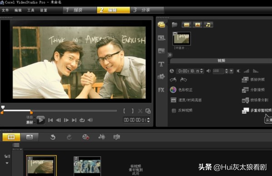Step to next frame
The height and width of the screenshot is (176, 272).
pos(66,120)
